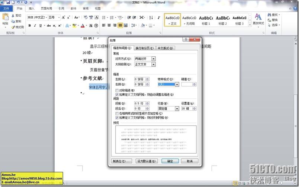Viewport: 299px width, 187px height.
Task: Click the text highlight color button
Action: [74, 26]
